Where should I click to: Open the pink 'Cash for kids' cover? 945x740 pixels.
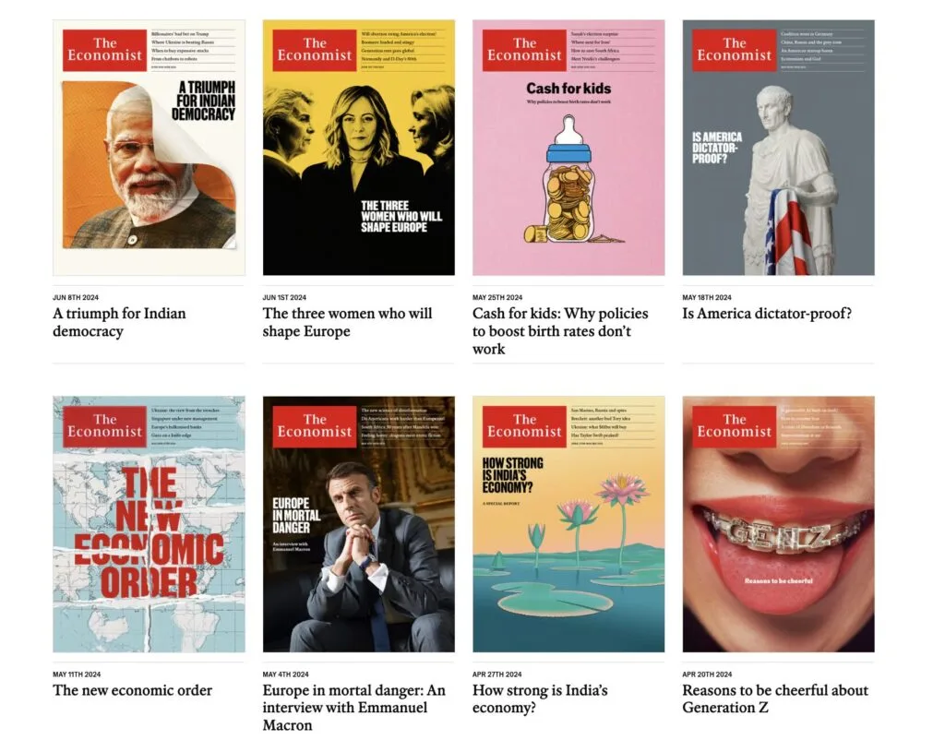click(x=568, y=148)
